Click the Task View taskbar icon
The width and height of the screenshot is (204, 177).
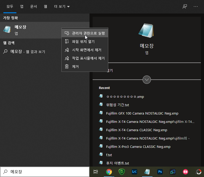[96, 172]
